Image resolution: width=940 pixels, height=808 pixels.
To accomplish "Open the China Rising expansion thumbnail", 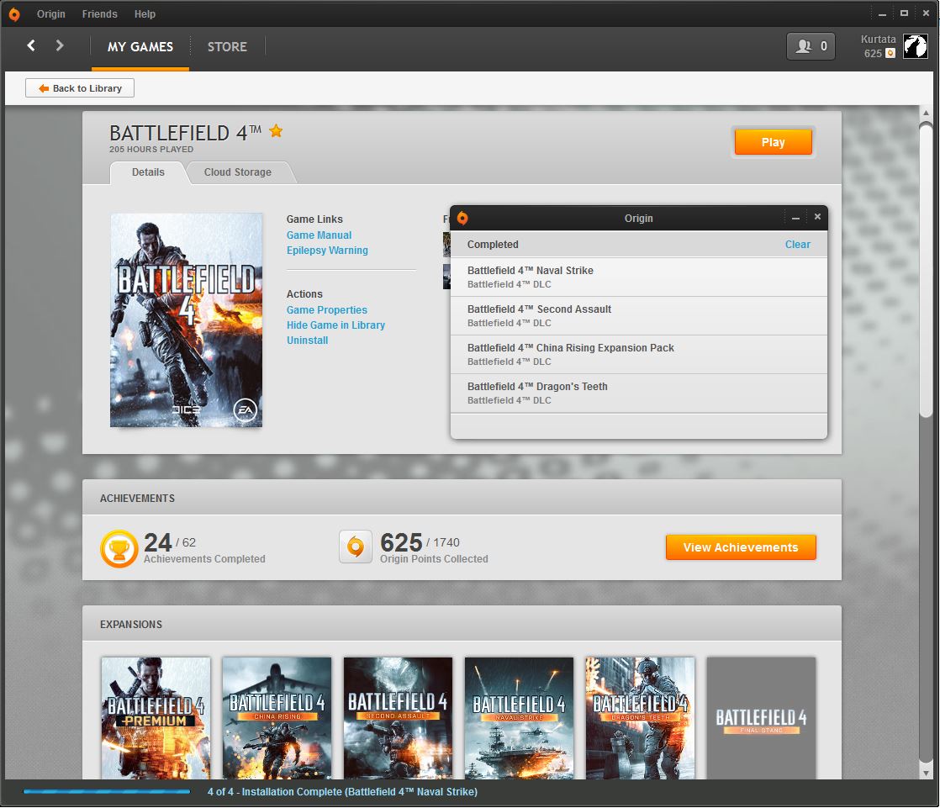I will [x=277, y=718].
